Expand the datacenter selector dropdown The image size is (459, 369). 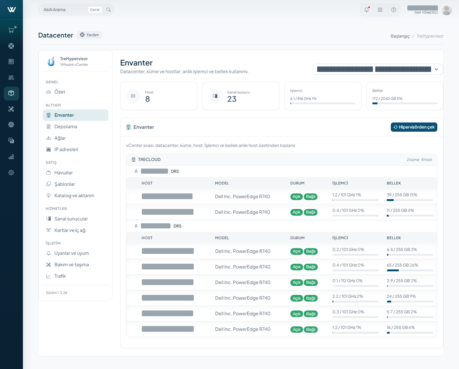tap(378, 69)
